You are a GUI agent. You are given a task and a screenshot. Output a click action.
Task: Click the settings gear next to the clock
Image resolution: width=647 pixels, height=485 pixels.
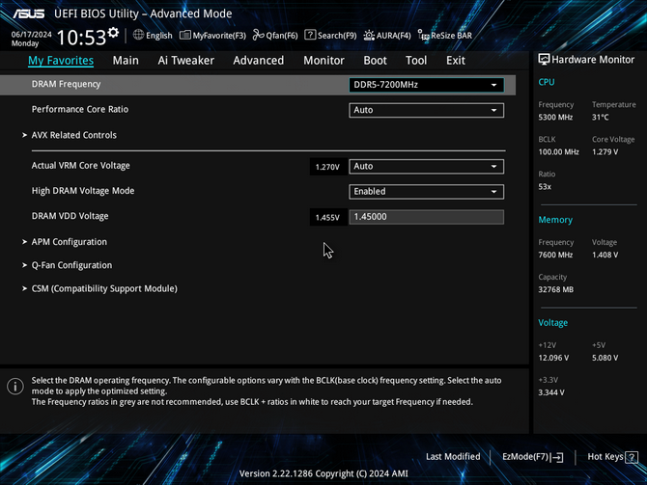113,32
